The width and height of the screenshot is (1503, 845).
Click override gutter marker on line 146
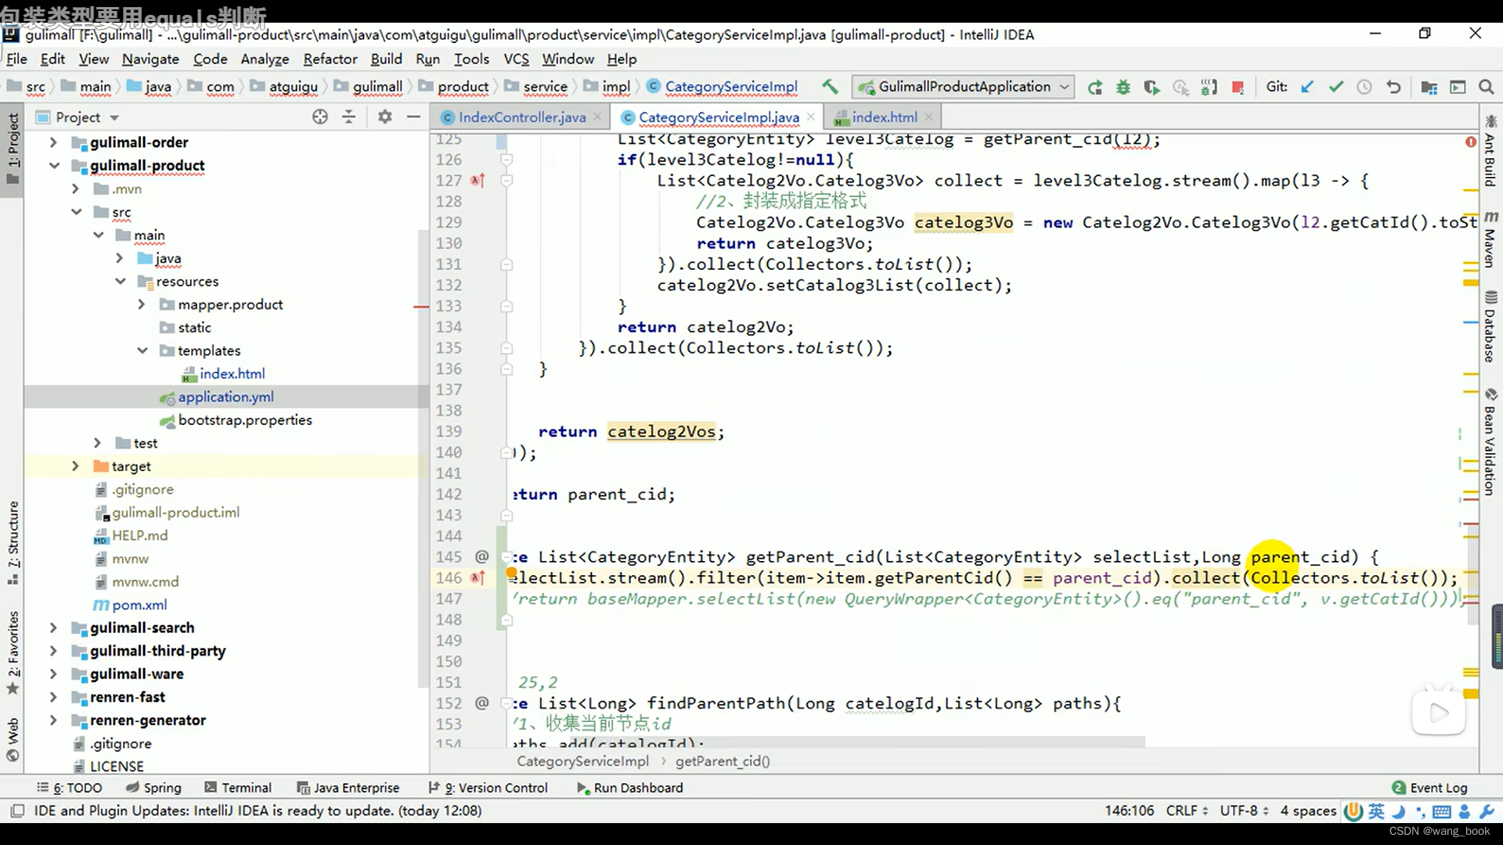(x=478, y=578)
